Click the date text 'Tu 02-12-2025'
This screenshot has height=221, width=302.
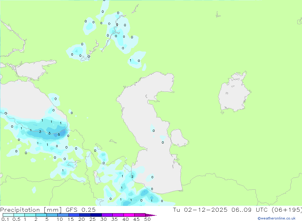[200, 210]
